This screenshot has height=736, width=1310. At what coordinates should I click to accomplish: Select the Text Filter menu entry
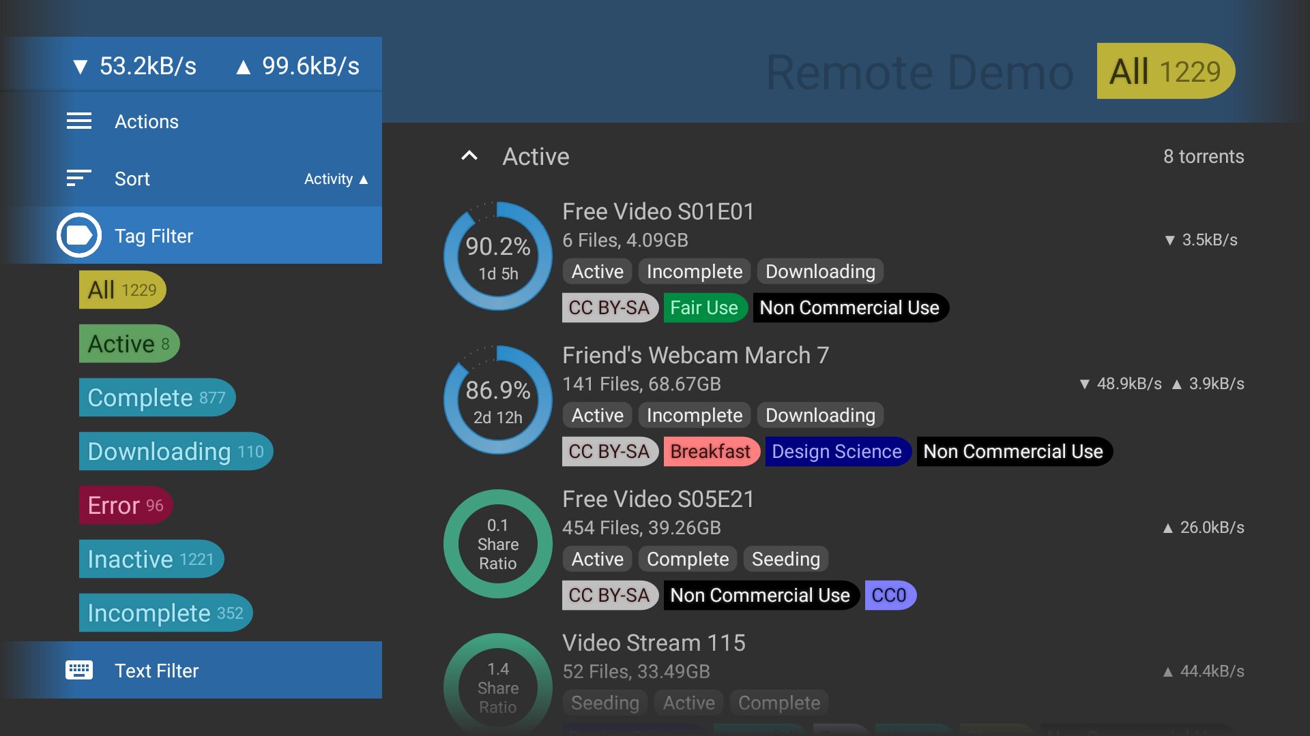[157, 671]
